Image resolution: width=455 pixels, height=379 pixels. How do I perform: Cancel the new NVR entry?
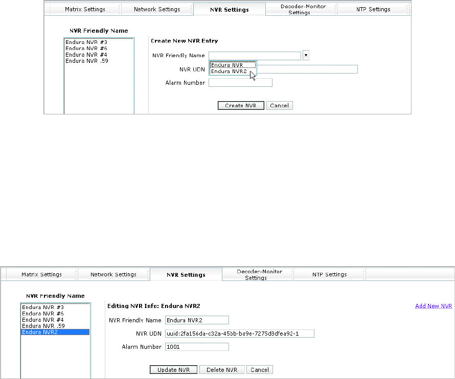pyautogui.click(x=280, y=106)
